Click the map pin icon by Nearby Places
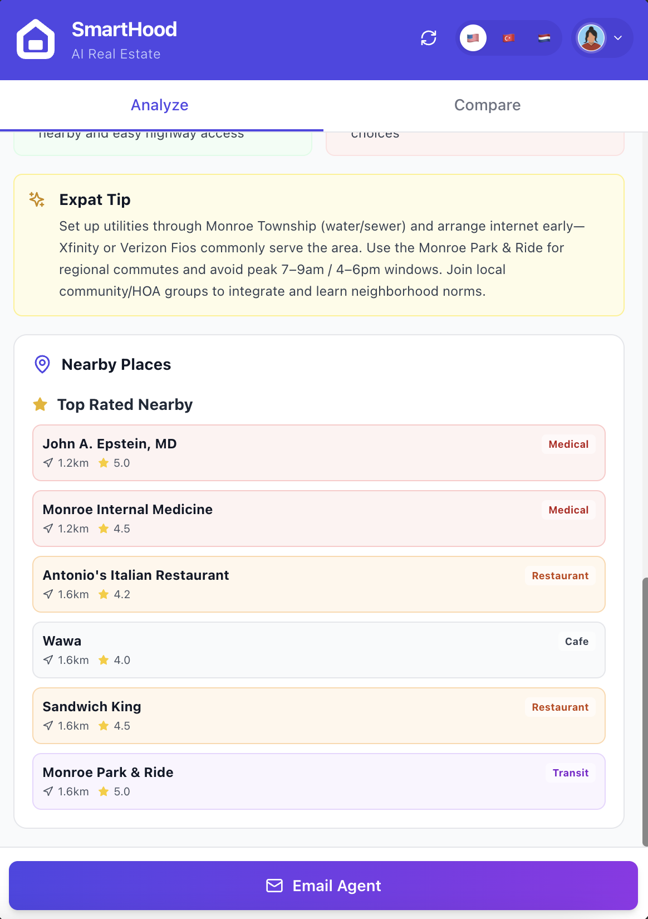 tap(42, 364)
